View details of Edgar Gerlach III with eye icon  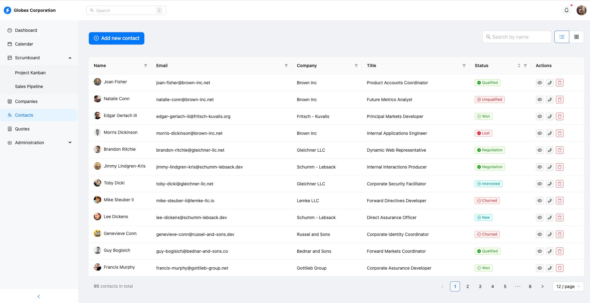(x=540, y=116)
